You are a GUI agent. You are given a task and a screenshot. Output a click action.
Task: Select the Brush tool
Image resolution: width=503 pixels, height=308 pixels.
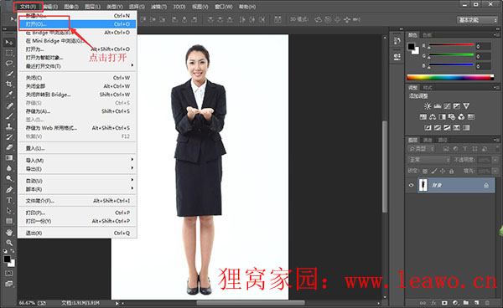(9, 116)
